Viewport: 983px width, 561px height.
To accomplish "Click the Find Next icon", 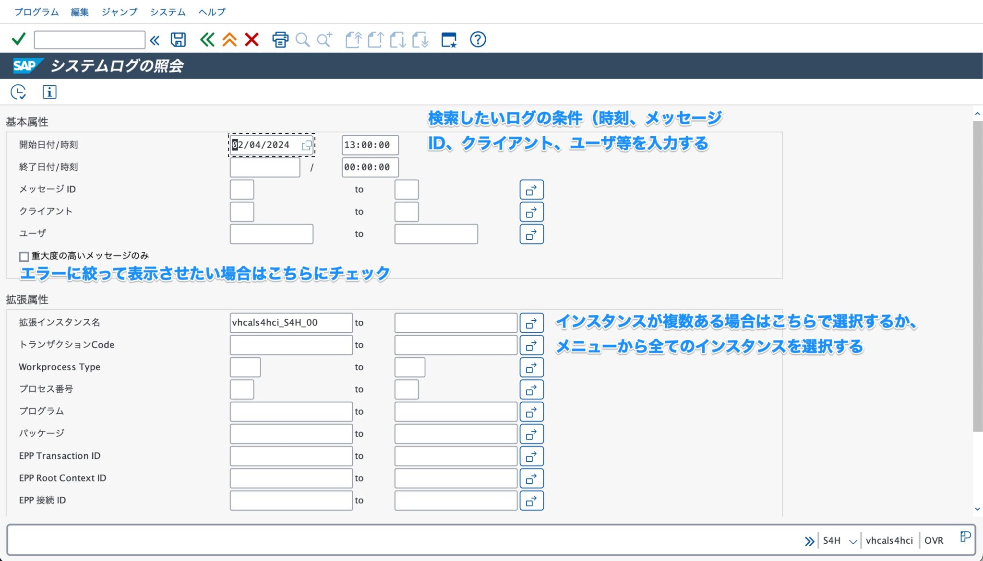I will 324,39.
